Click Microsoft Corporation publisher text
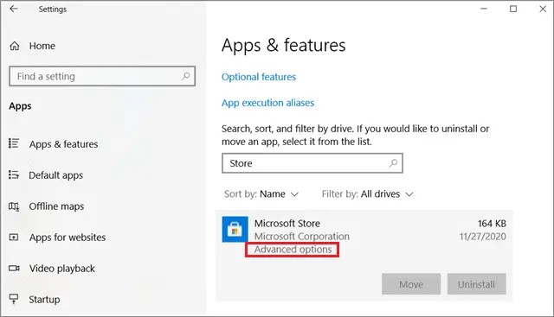The width and height of the screenshot is (554, 317). tap(302, 237)
